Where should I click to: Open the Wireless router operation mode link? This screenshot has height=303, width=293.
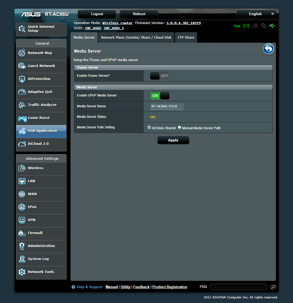click(x=117, y=23)
